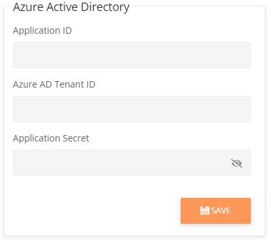Click the ID text in Application ID label
This screenshot has height=242, width=271.
point(67,30)
